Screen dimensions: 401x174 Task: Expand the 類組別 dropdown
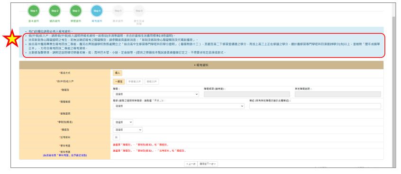pos(128,130)
